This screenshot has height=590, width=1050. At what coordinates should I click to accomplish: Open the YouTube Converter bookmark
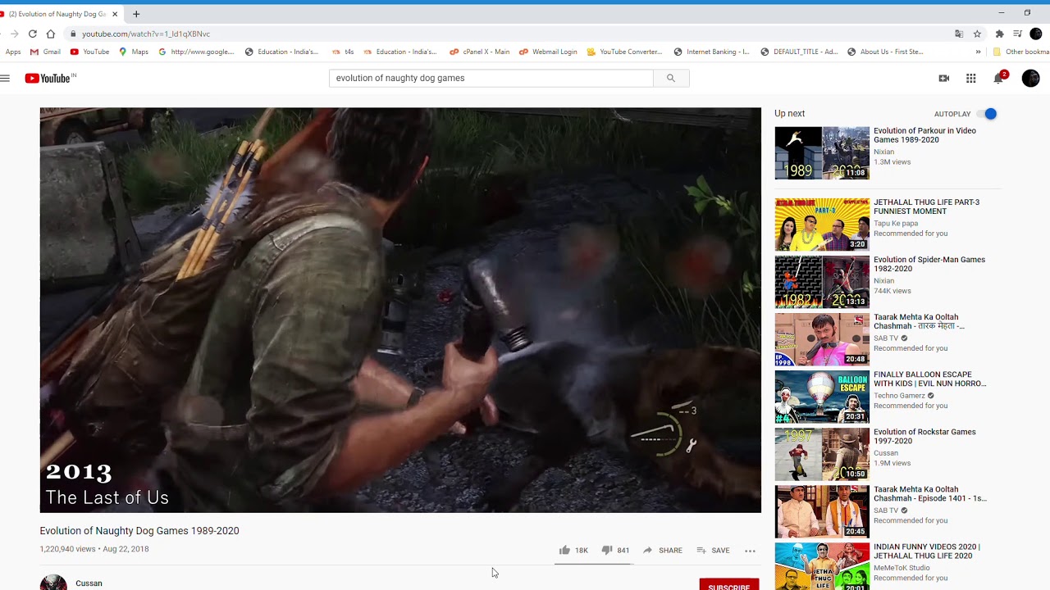point(624,52)
